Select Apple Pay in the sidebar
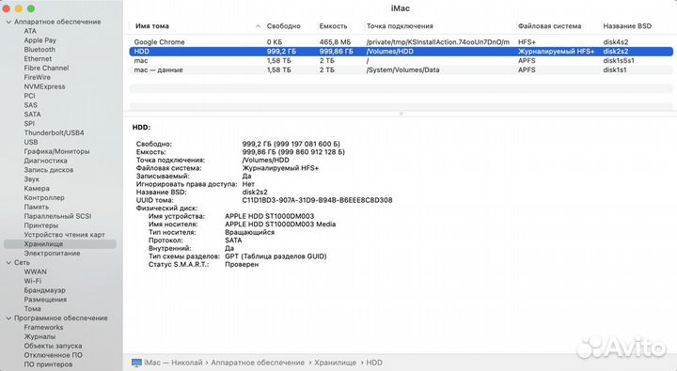Image resolution: width=677 pixels, height=371 pixels. [x=40, y=40]
